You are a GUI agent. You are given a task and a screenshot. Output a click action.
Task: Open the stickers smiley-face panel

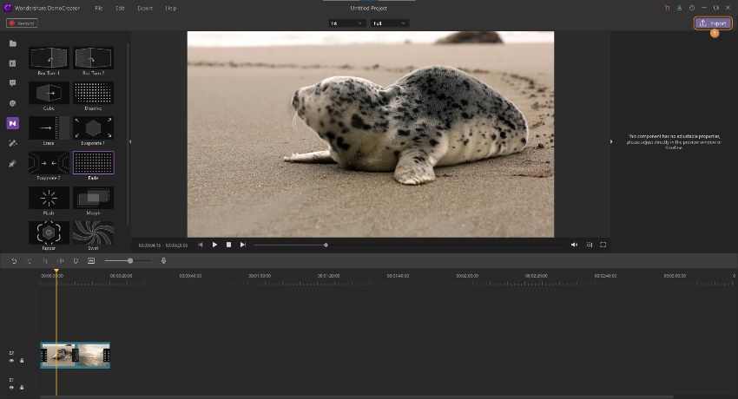coord(13,103)
